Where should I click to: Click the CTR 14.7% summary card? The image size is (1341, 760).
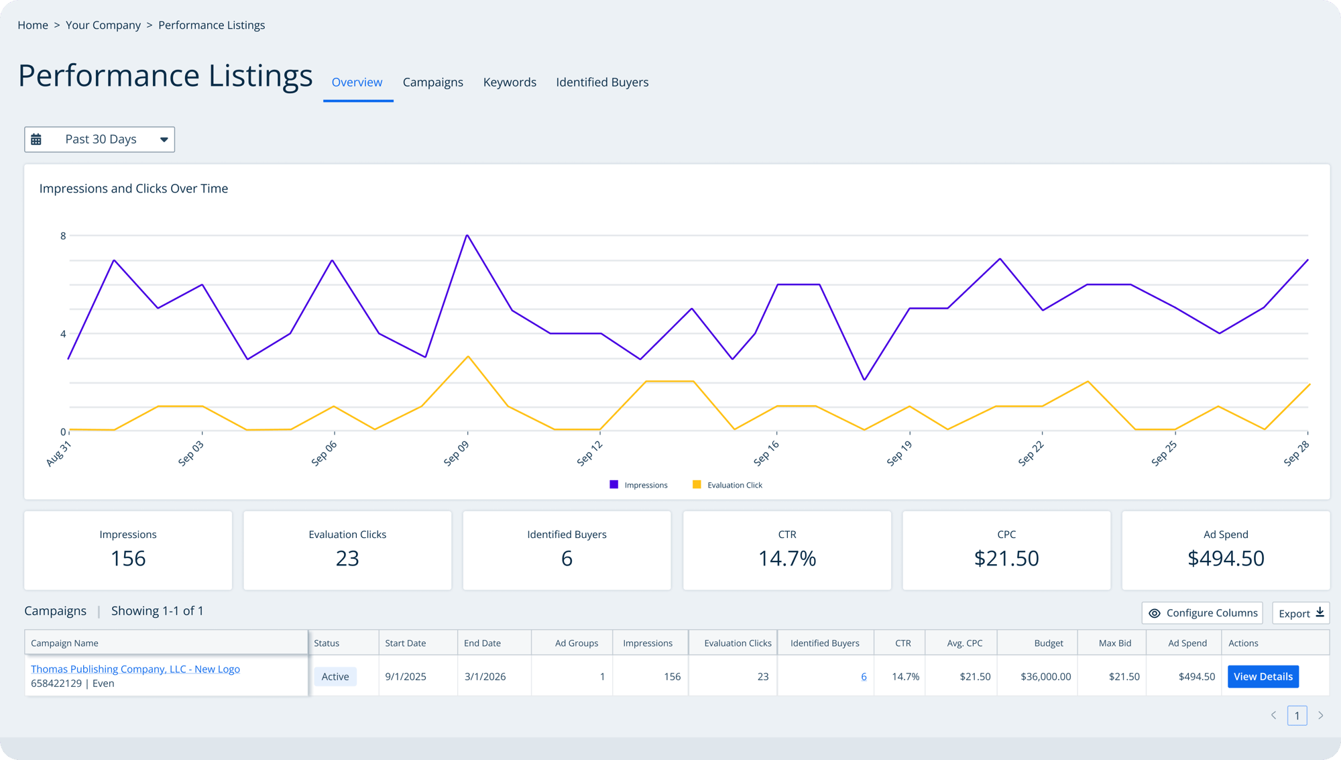pos(787,551)
